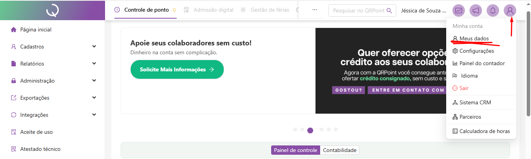Click the vertical page scrollbar
Screen dimensions: 531x159
[528, 62]
